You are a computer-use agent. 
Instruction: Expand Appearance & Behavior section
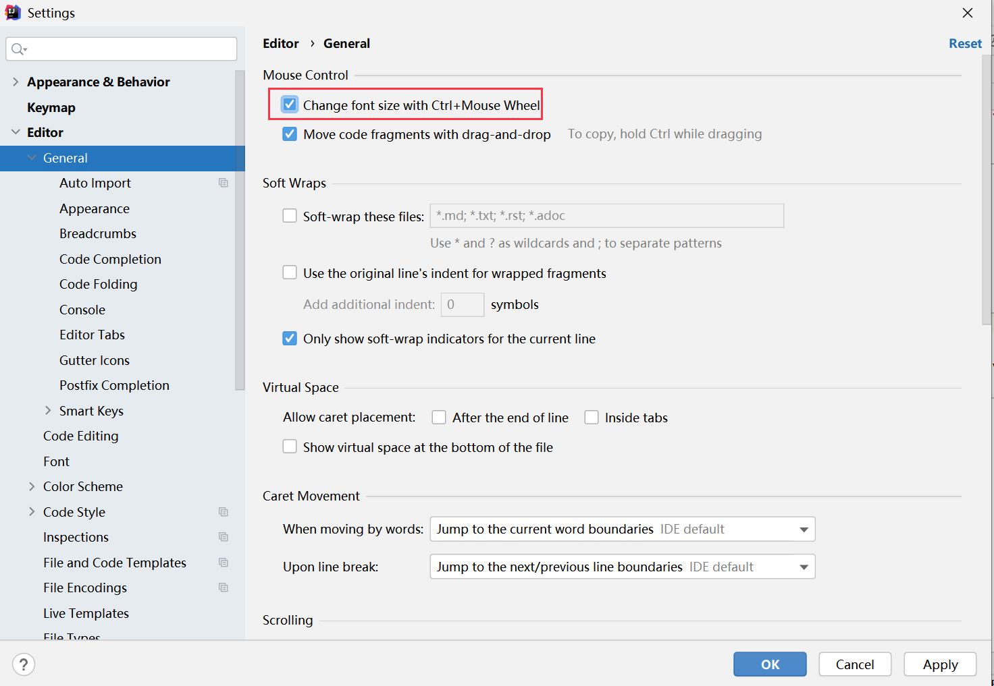coord(16,82)
